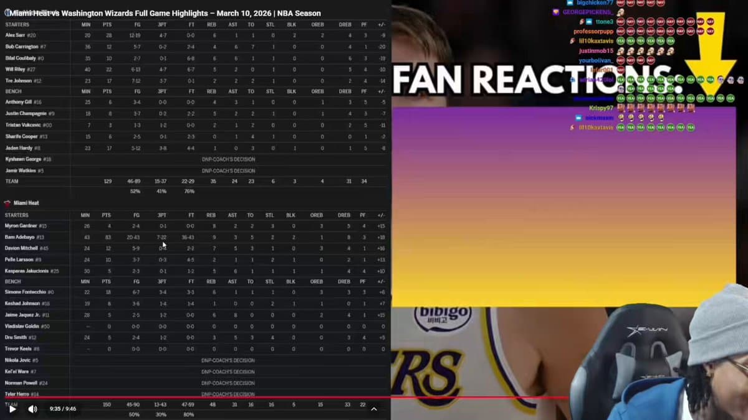Click a skull emote in justinmob15's message
The width and height of the screenshot is (748, 420).
(622, 50)
